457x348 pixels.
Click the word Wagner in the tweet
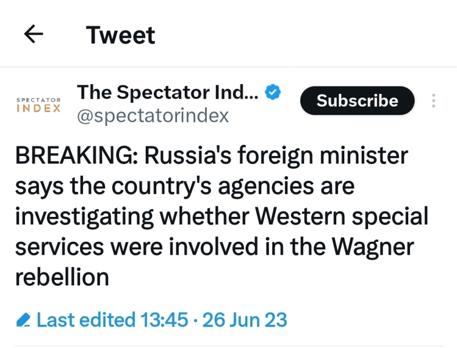373,247
